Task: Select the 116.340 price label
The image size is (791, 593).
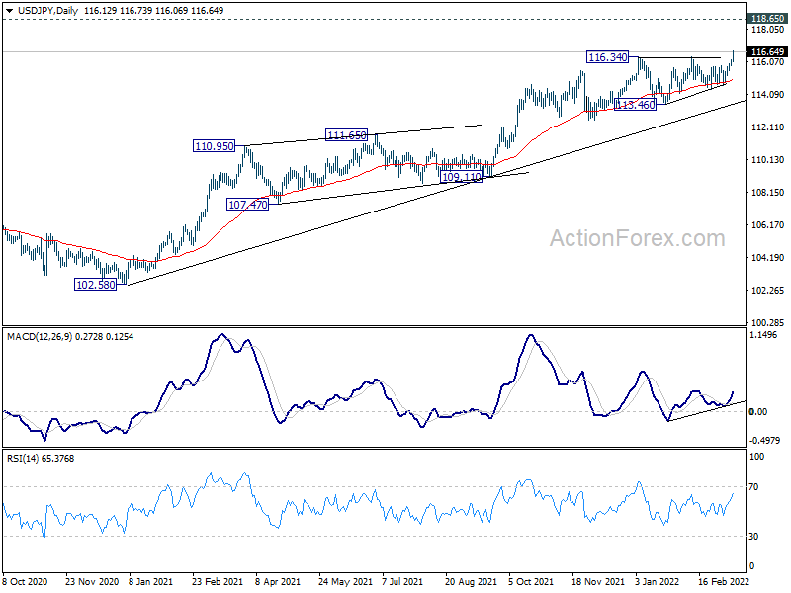Action: (x=608, y=57)
